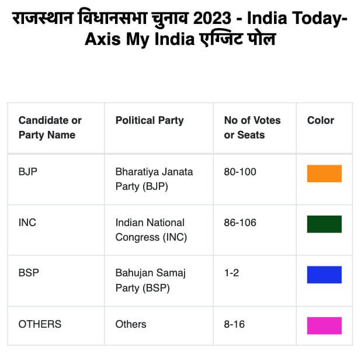Click the 'Candidate or Party Name' column header

50,127
